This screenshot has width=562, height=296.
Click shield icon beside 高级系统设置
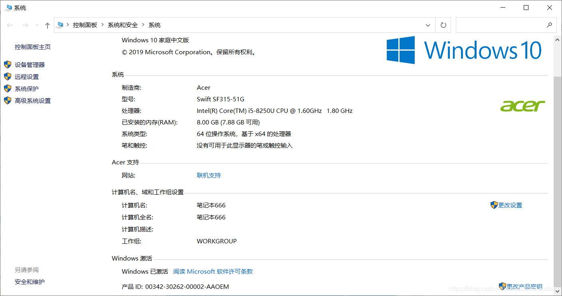(x=8, y=101)
